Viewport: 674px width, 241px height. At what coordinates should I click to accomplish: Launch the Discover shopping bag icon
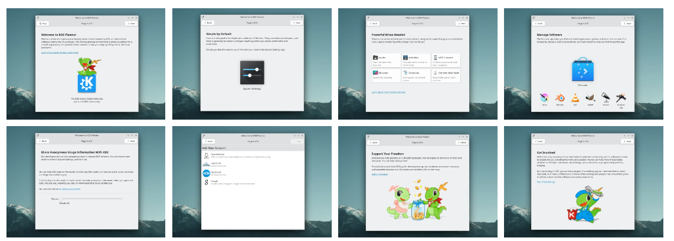pyautogui.click(x=583, y=70)
